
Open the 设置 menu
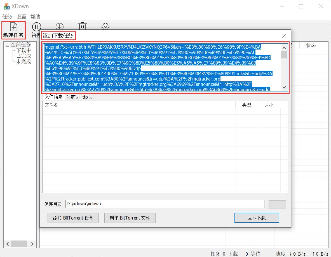tap(21, 17)
